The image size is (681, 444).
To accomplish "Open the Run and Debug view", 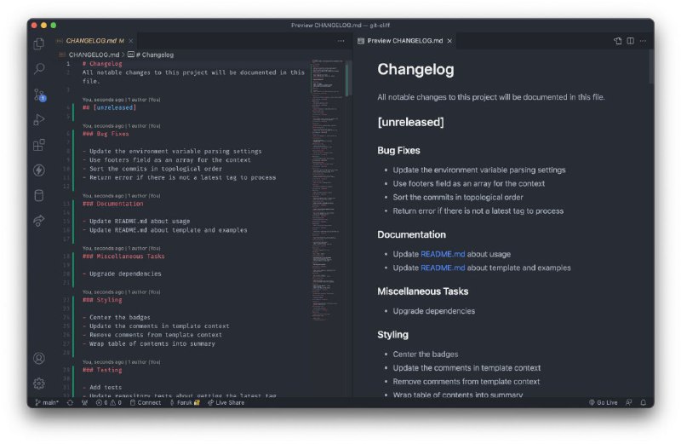I will coord(39,119).
